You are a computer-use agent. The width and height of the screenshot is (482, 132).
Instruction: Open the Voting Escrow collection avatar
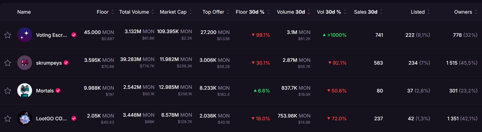click(25, 35)
